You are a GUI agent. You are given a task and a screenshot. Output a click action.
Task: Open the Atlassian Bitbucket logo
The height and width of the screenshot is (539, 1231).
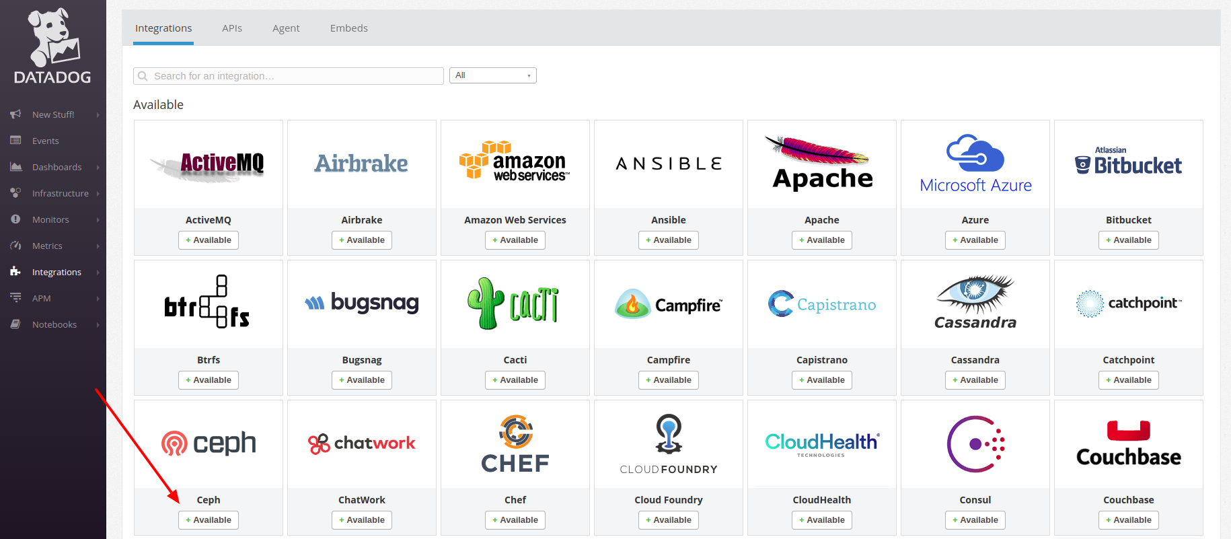coord(1129,161)
